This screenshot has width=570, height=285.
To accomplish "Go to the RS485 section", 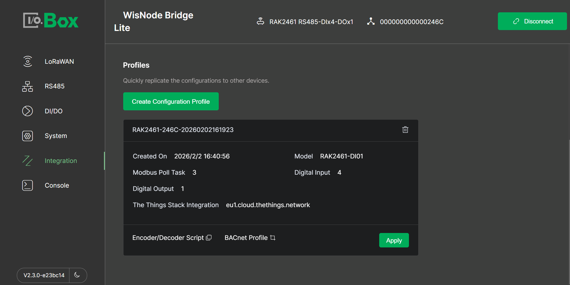I will pyautogui.click(x=55, y=86).
